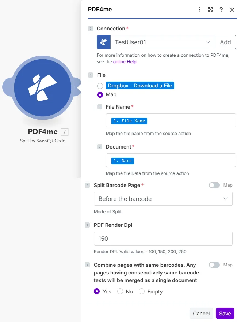Click the 'Mode of Split' hint text
The image size is (237, 322).
click(x=108, y=212)
